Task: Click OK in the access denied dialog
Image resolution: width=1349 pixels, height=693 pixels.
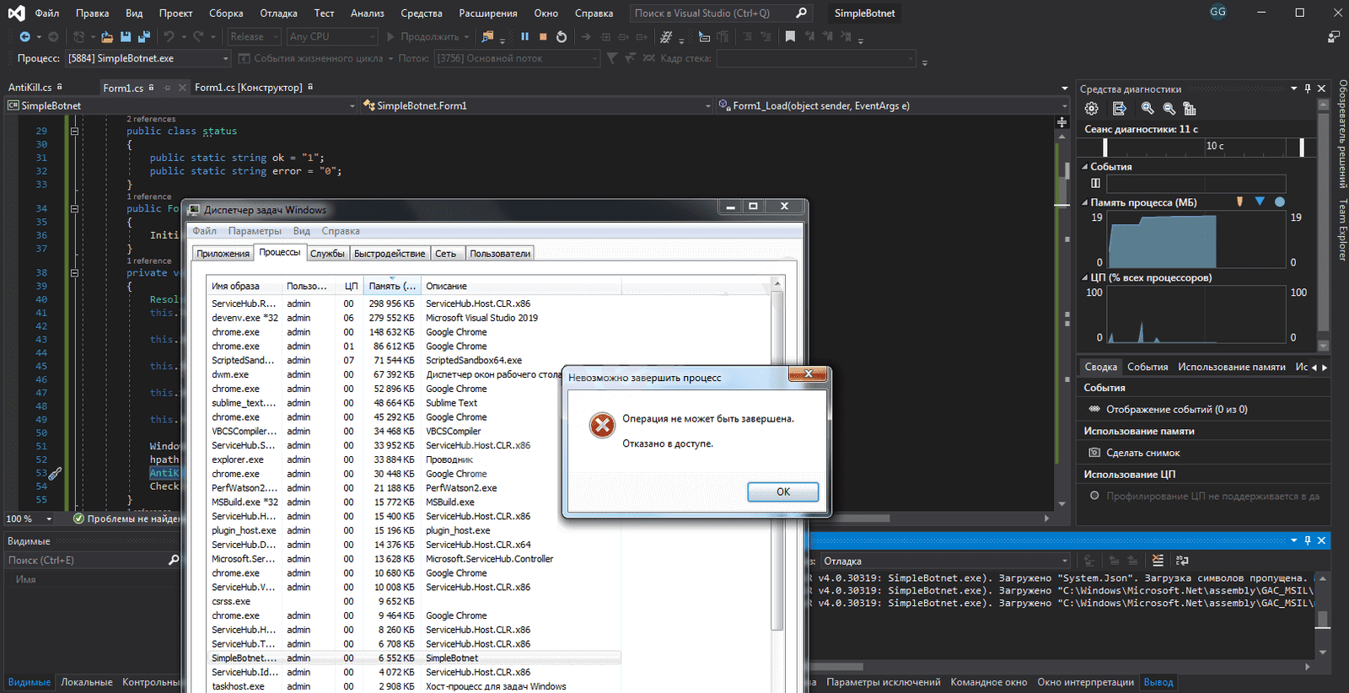Action: [782, 492]
